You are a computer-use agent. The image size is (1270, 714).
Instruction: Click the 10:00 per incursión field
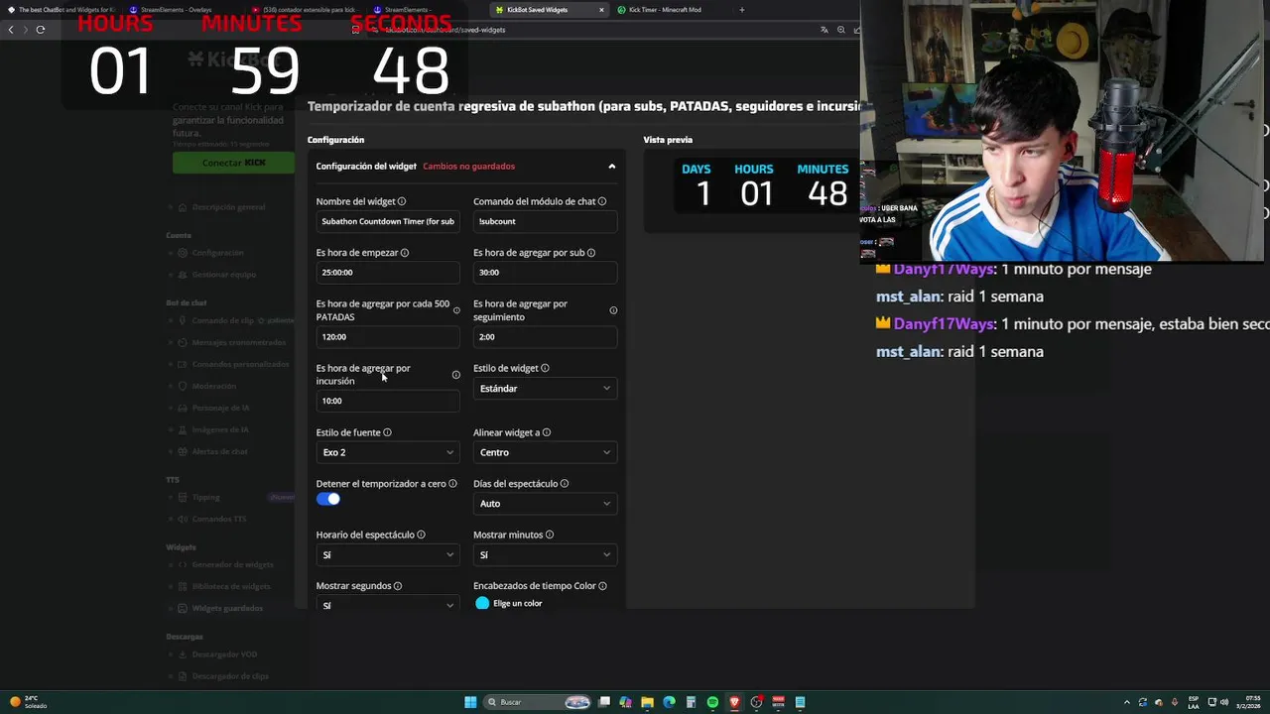[x=388, y=401]
